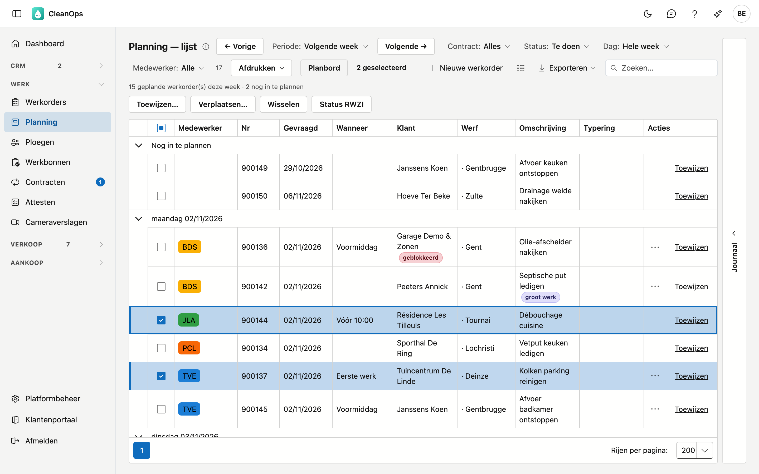
Task: Toggle the sidebar panel icon
Action: (x=17, y=13)
